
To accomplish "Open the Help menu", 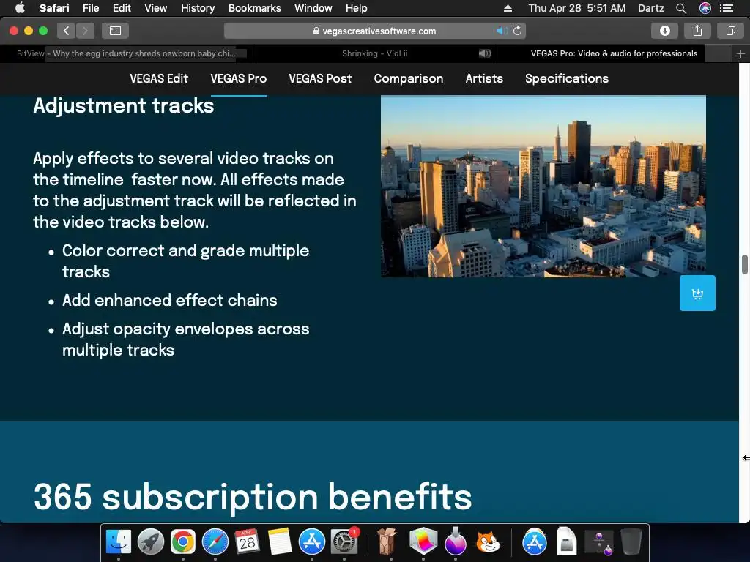I will [x=357, y=8].
